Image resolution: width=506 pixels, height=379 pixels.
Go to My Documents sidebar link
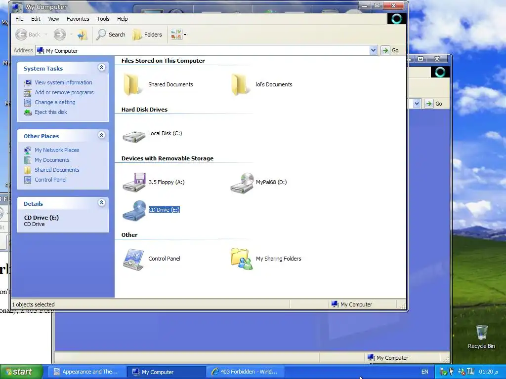click(52, 160)
